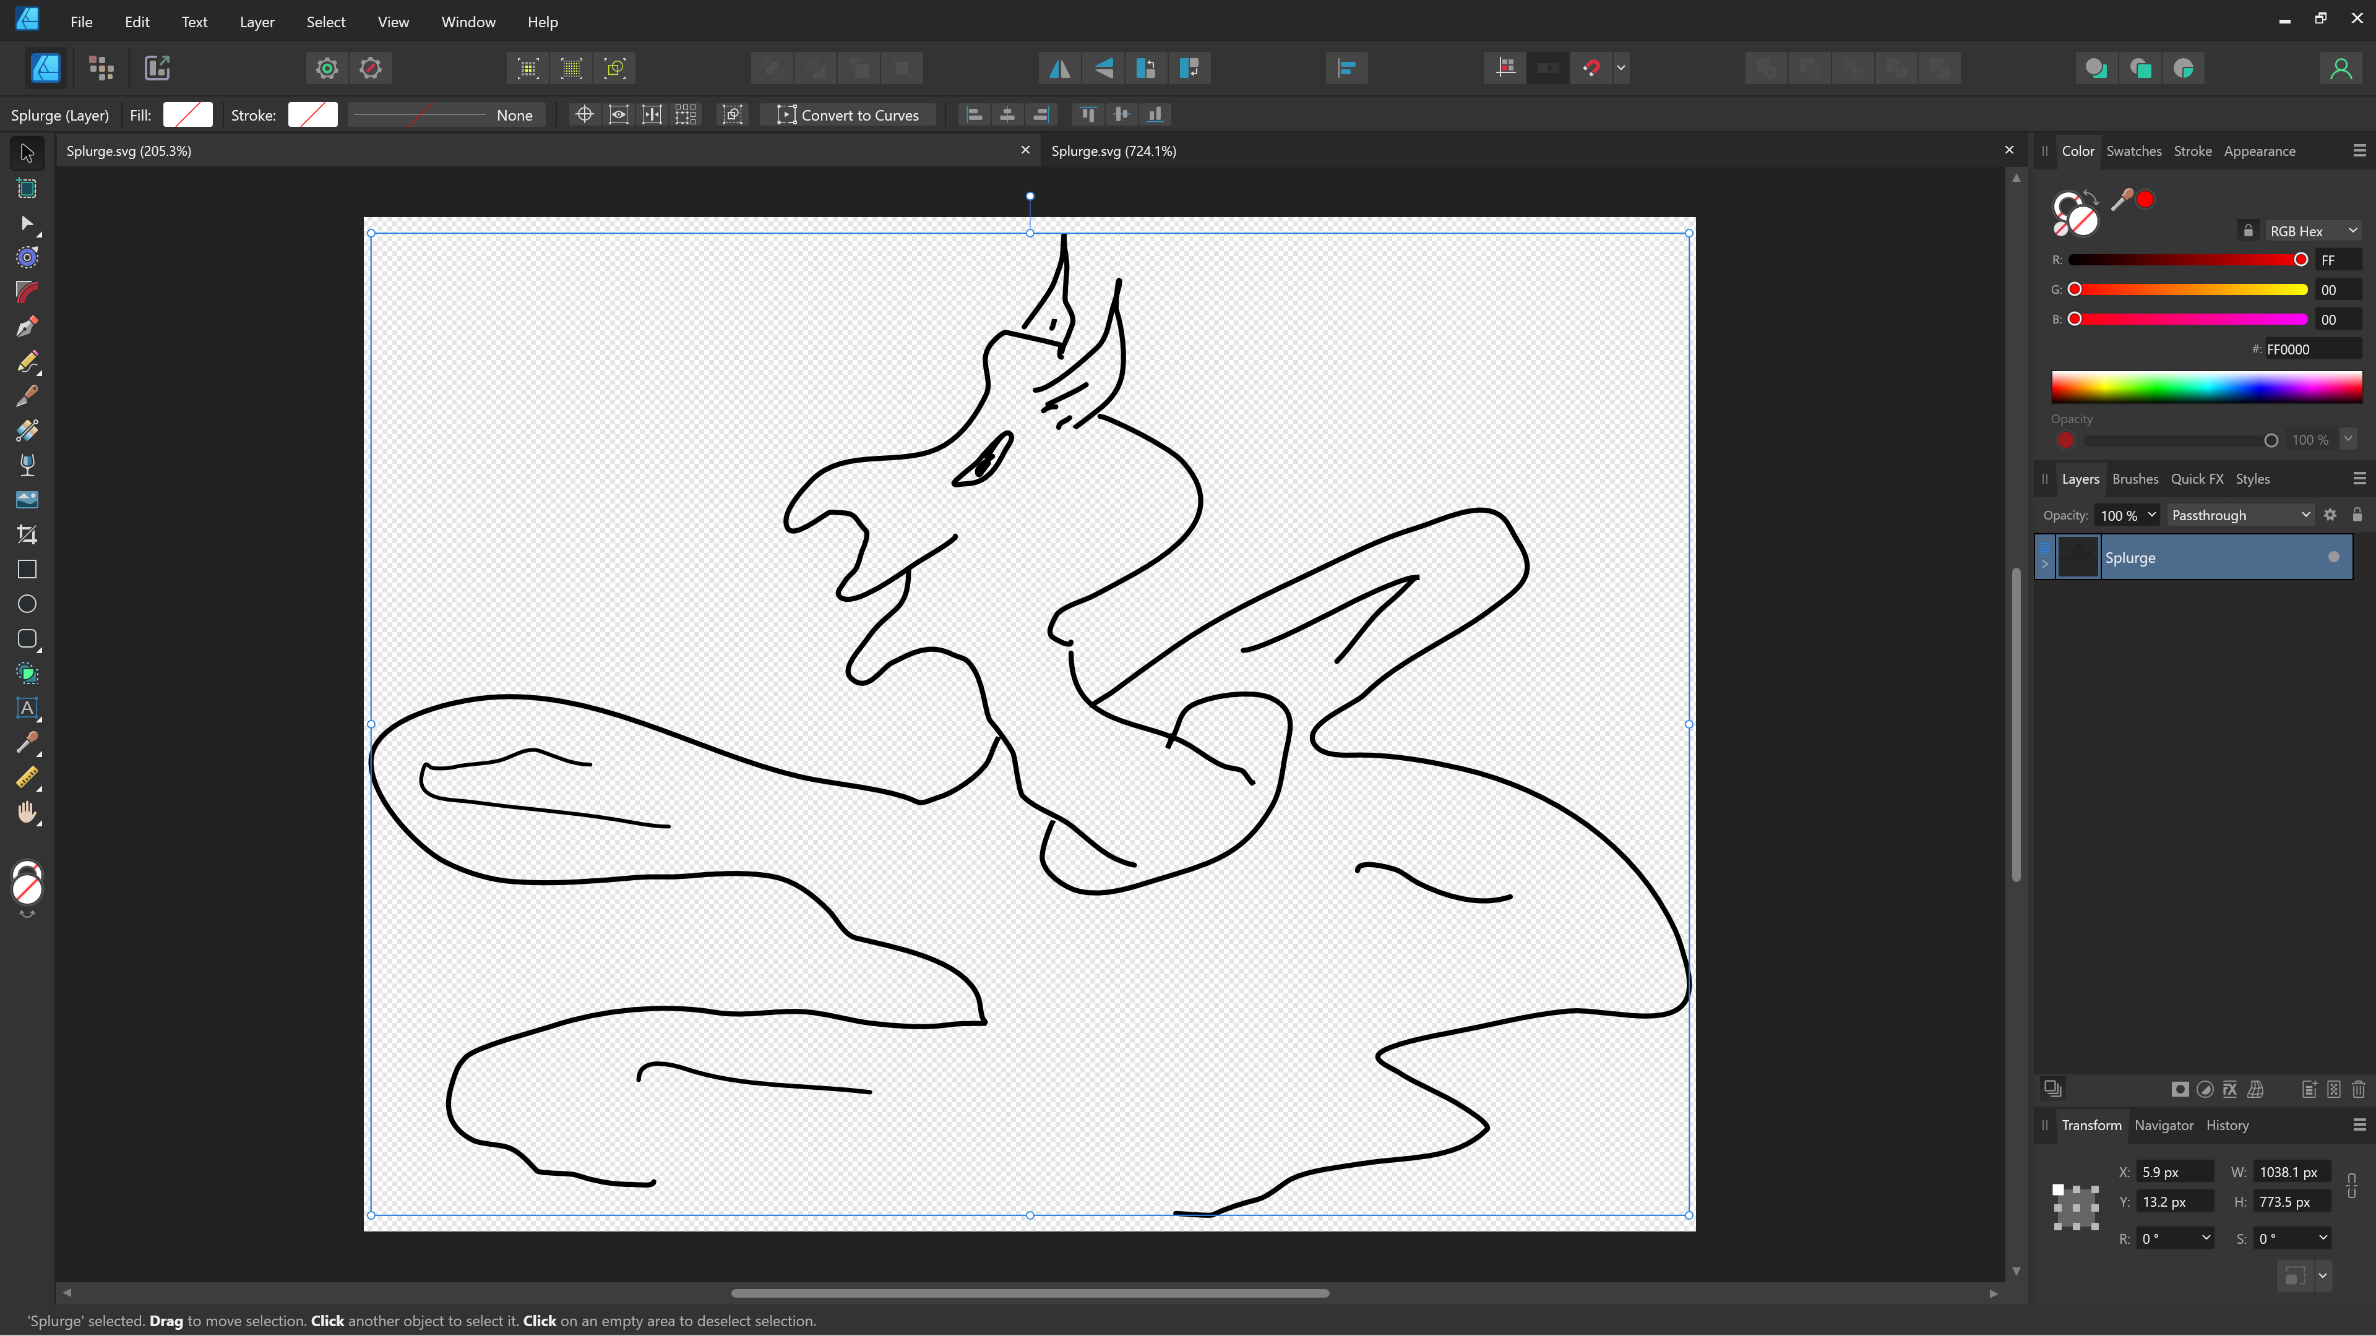
Task: Open the Layer menu
Action: pos(256,22)
